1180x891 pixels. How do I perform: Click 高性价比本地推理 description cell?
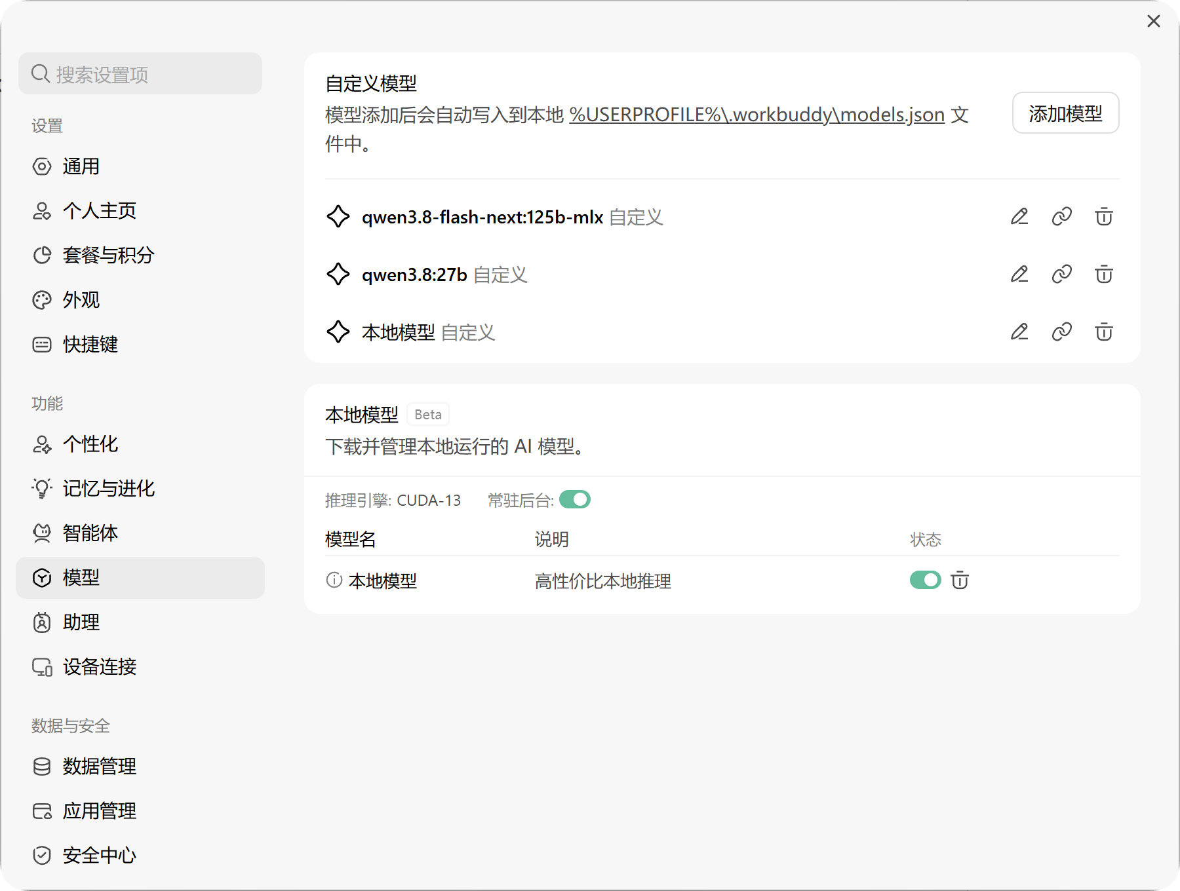(603, 581)
